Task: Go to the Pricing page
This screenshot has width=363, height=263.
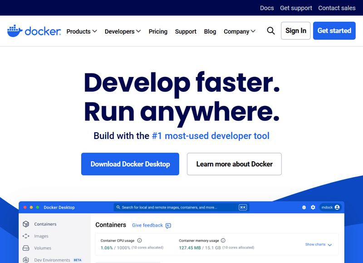Action: (x=158, y=31)
